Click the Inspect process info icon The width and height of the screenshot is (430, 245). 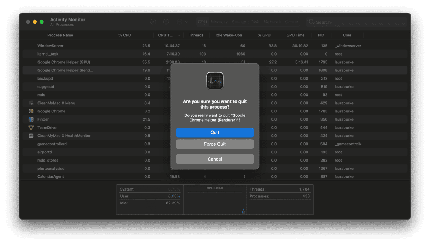pos(166,22)
